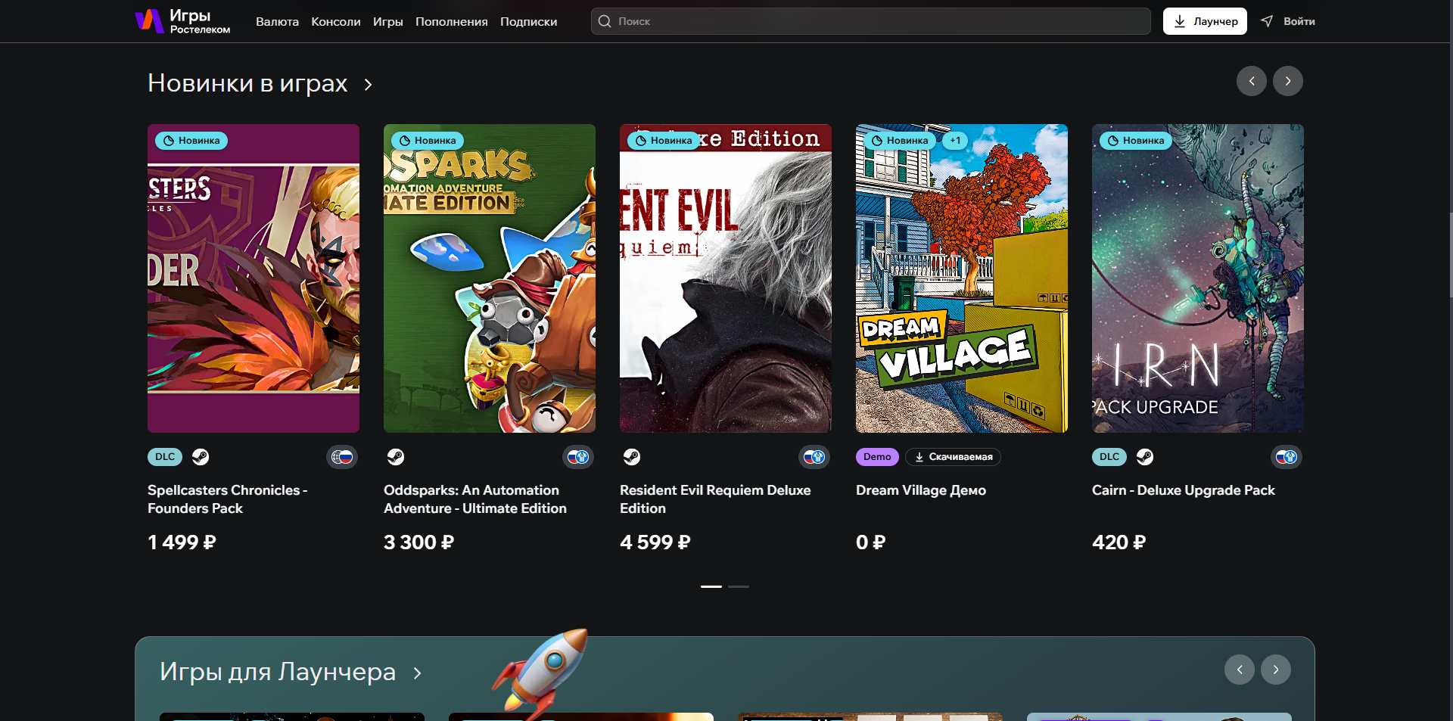
Task: Click the region flag icon under Cairn
Action: click(x=1286, y=457)
